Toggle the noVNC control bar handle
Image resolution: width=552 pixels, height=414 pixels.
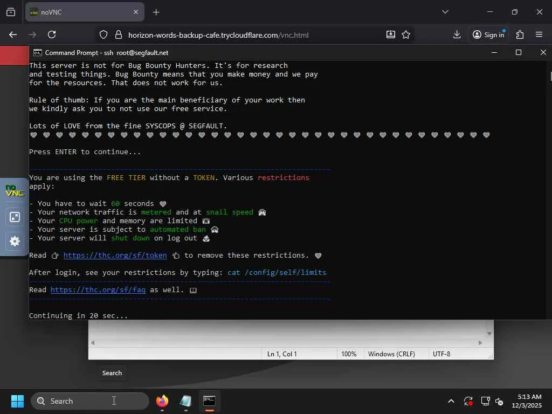pos(14,190)
